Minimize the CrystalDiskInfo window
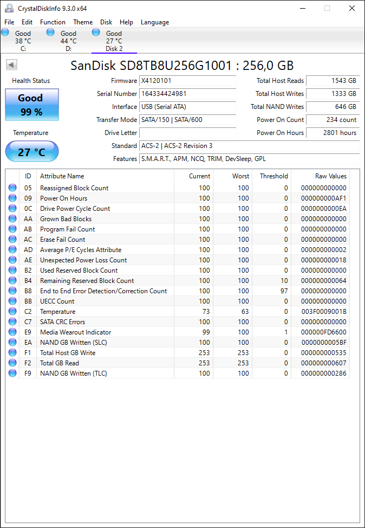 302,9
